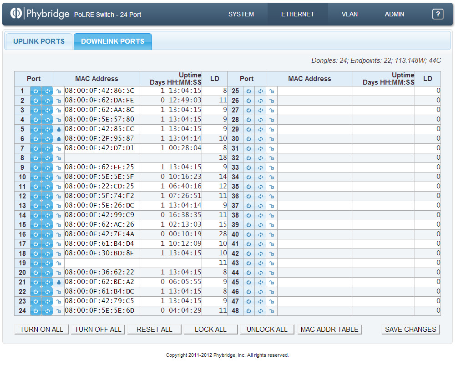456x365 pixels.
Task: Click lock icon for port 25
Action: coord(272,91)
